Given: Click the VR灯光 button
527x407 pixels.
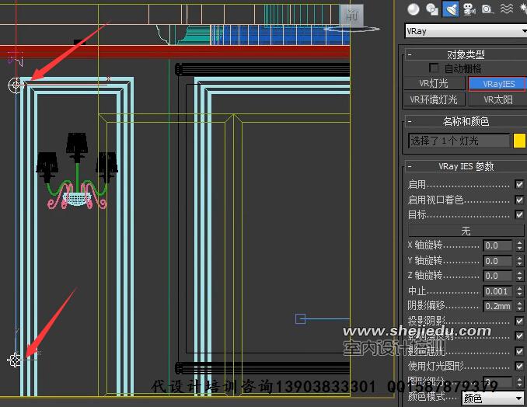Looking at the screenshot, I should pos(435,84).
